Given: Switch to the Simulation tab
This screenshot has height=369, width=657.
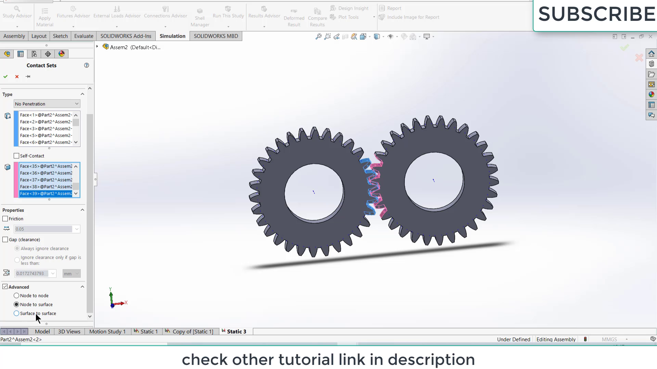Looking at the screenshot, I should [172, 36].
